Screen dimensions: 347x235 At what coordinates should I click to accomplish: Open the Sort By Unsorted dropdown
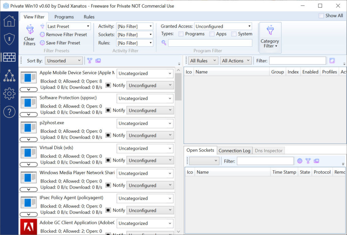[64, 61]
